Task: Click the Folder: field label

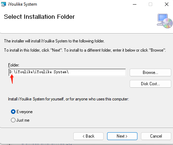Action: tap(14, 65)
